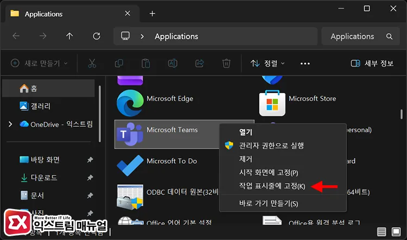Maximize the File Explorer window
Image resolution: width=407 pixels, height=240 pixels.
[367, 9]
